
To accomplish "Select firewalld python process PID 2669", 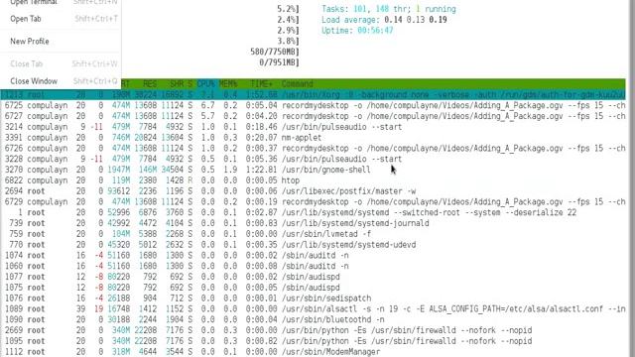I will click(314, 330).
